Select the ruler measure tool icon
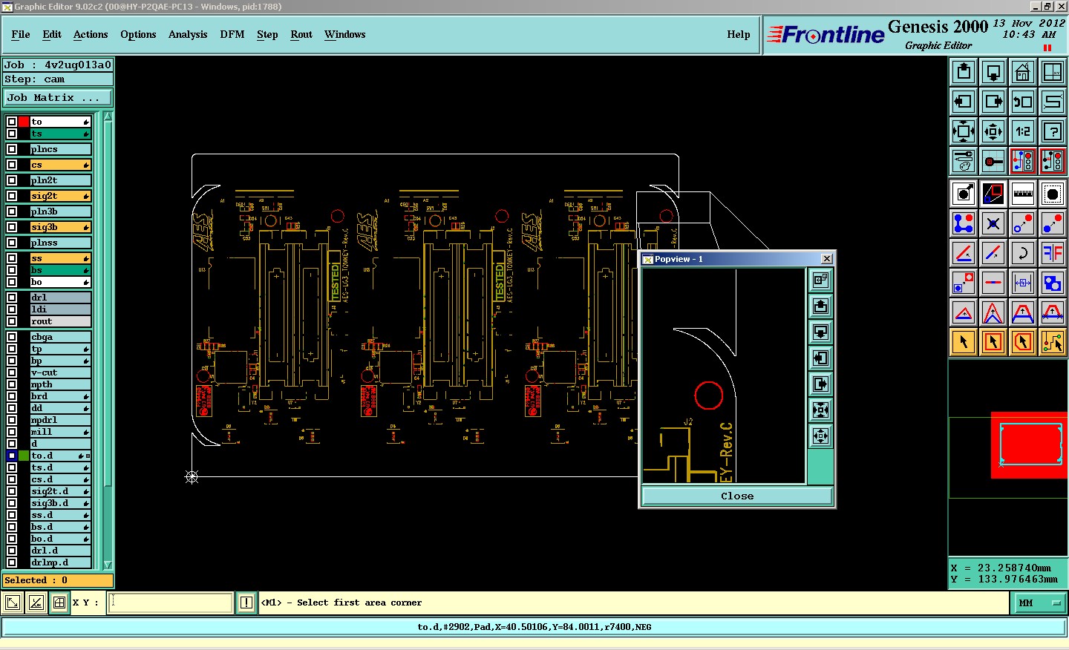 1023,194
